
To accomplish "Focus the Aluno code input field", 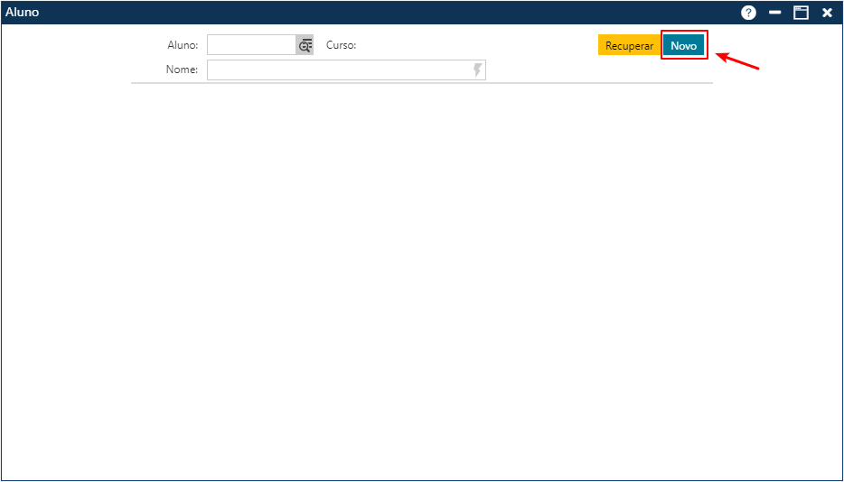I will 251,45.
